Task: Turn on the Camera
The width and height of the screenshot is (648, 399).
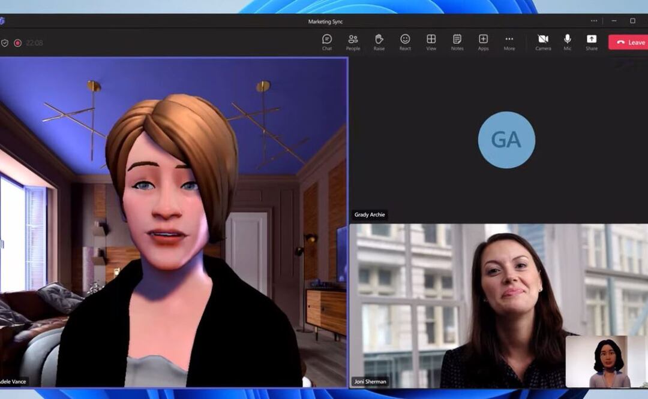Action: [x=543, y=42]
